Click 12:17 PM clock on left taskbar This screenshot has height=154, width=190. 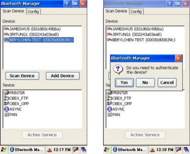62,150
